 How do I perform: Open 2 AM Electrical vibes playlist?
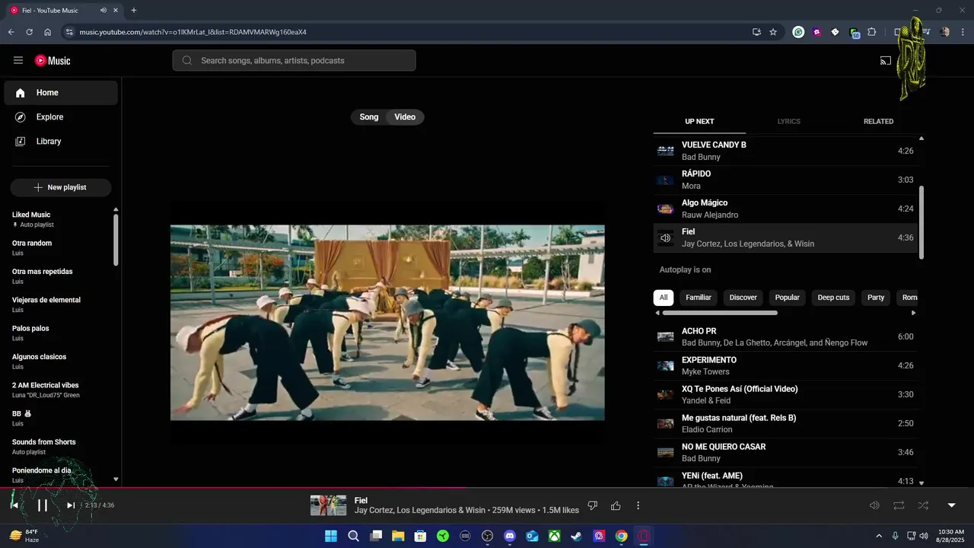pyautogui.click(x=61, y=390)
